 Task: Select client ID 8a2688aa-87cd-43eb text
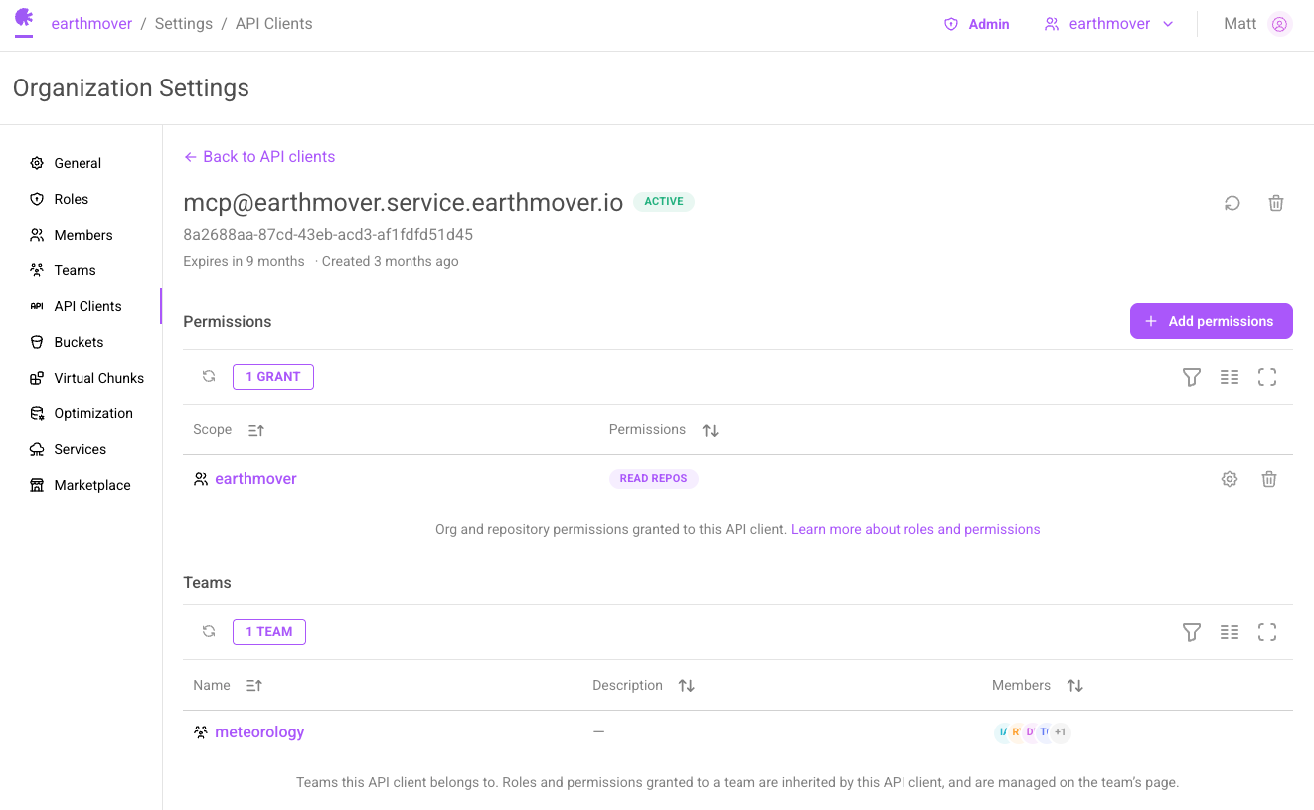pos(328,235)
